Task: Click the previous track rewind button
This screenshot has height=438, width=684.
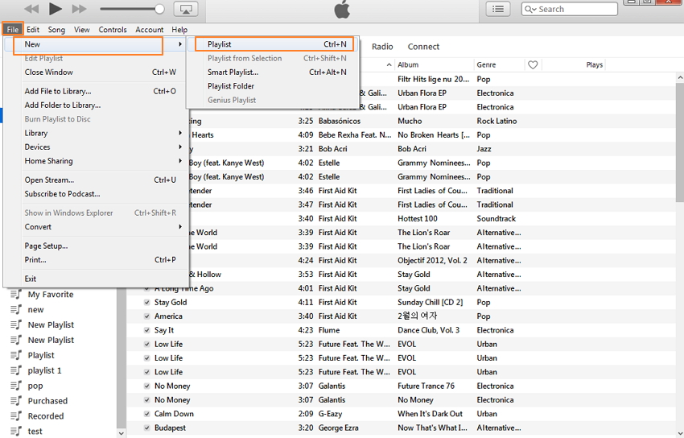Action: 31,9
